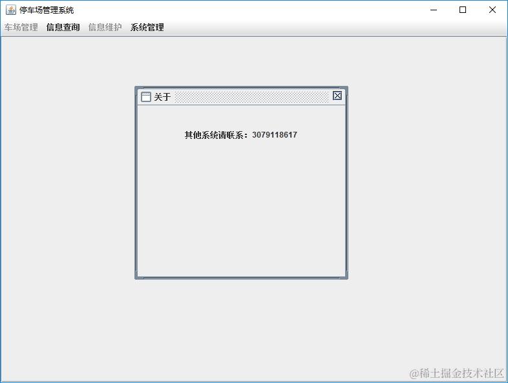Click the 停车场管理系统 window title text
Viewport: 508px width, 383px height.
[47, 10]
